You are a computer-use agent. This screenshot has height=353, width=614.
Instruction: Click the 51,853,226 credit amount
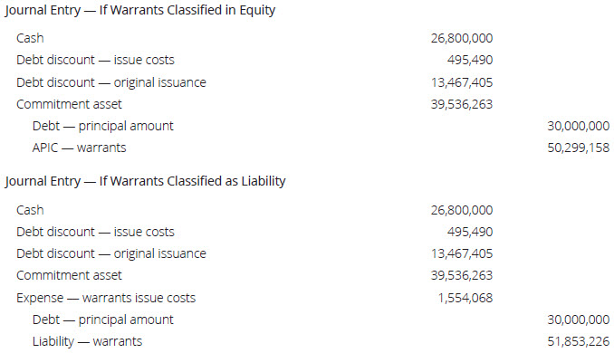tap(579, 341)
